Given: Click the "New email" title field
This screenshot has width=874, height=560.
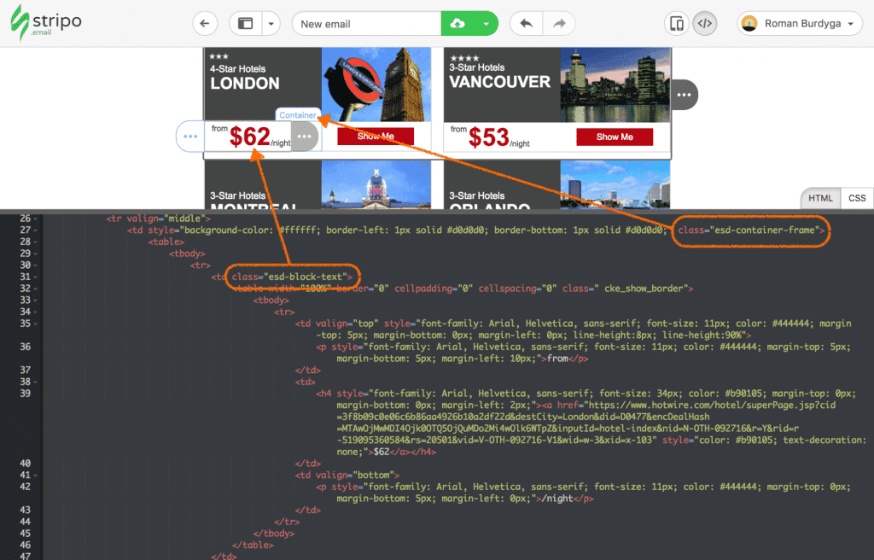Looking at the screenshot, I should tap(366, 23).
